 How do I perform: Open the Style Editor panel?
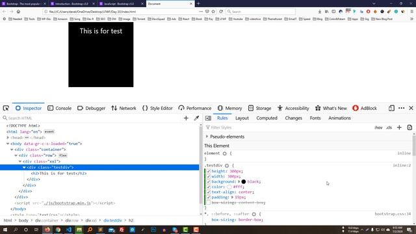[157, 109]
